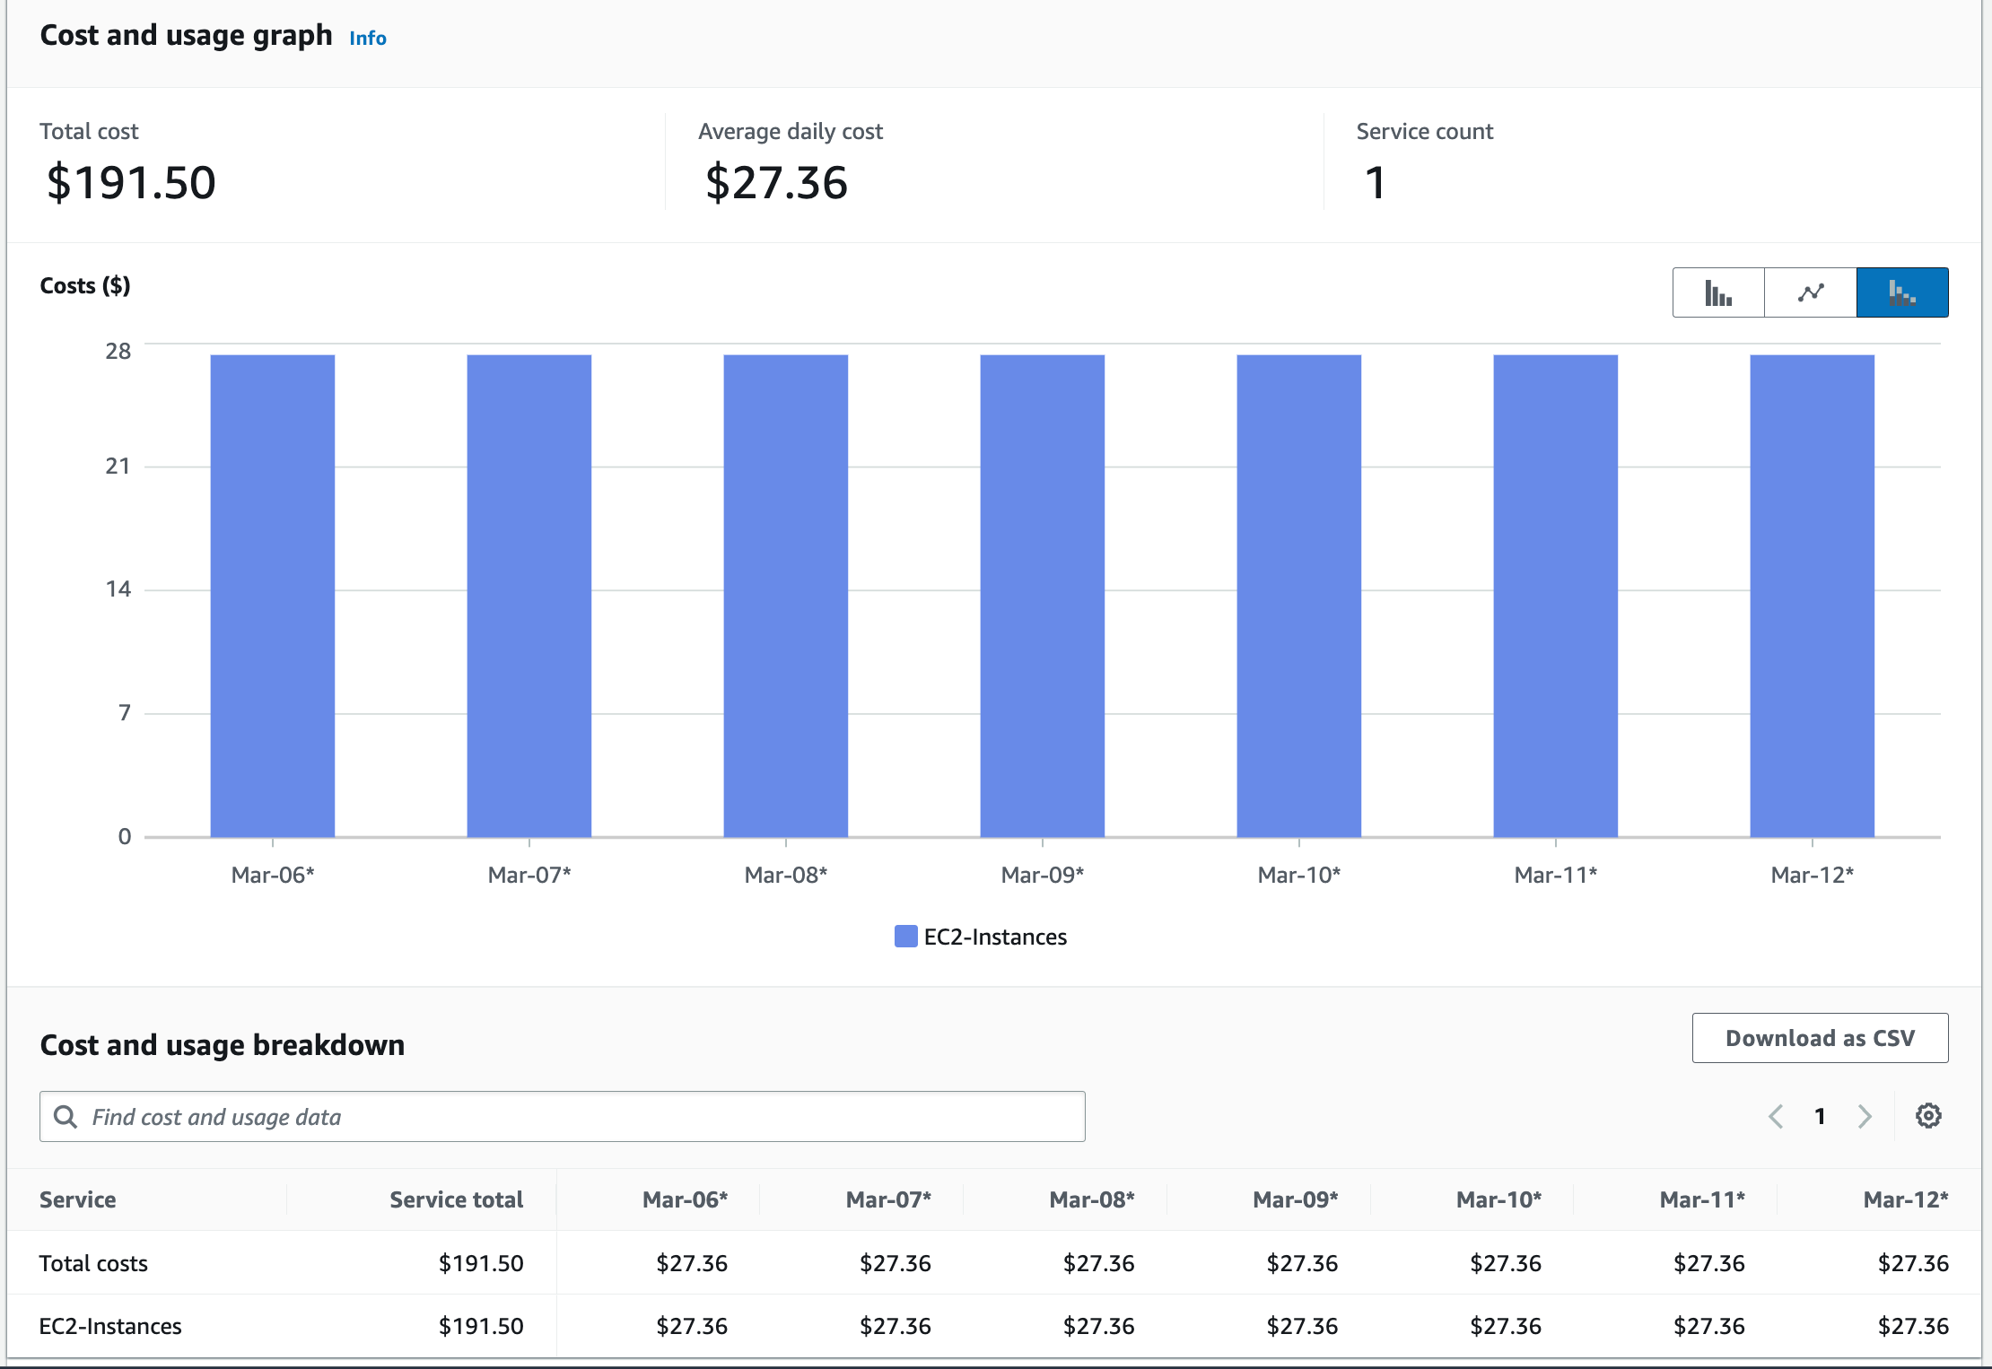This screenshot has width=1992, height=1369.
Task: Click the Service total column header
Action: pos(456,1199)
